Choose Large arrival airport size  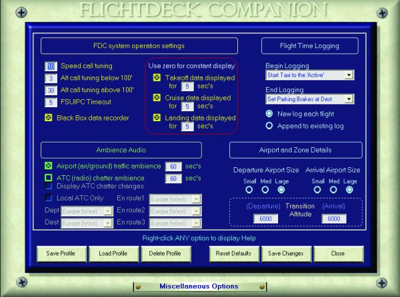pyautogui.click(x=349, y=190)
